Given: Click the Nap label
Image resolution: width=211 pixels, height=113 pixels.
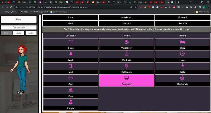Looking at the screenshot, I should 183,60.
